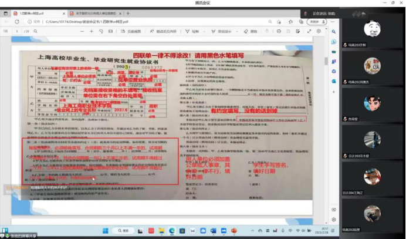Click the PDF print icon
Viewport: 406px width, 239px height.
[279, 31]
